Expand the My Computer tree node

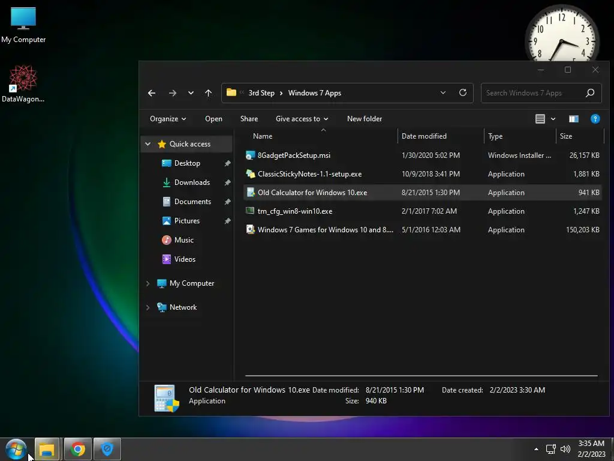[148, 283]
